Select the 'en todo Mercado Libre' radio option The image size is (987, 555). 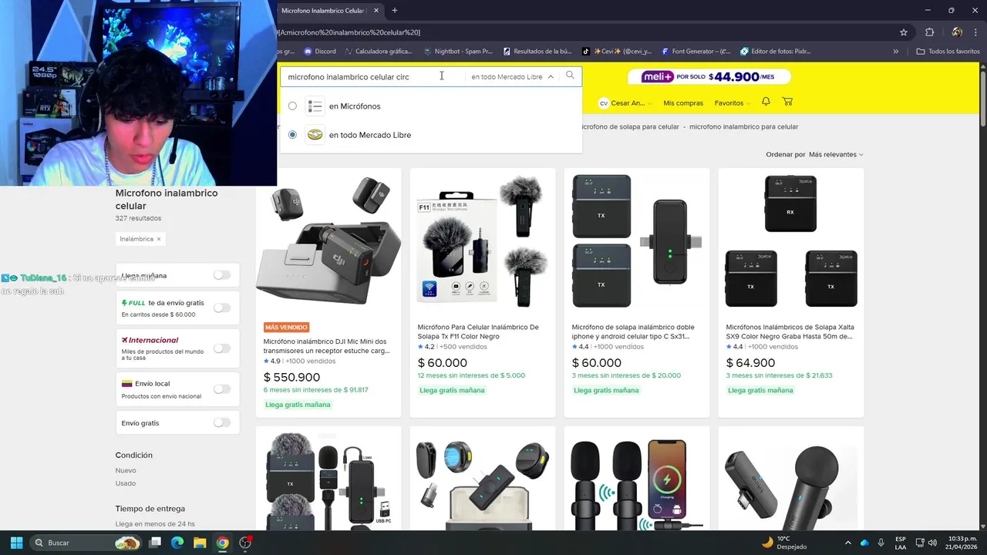coord(292,134)
